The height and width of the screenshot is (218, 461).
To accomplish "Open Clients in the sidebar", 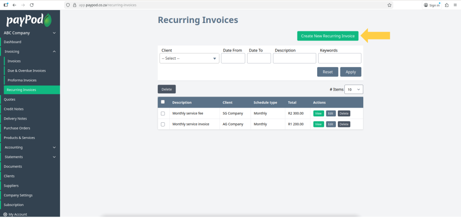I will click(x=9, y=176).
